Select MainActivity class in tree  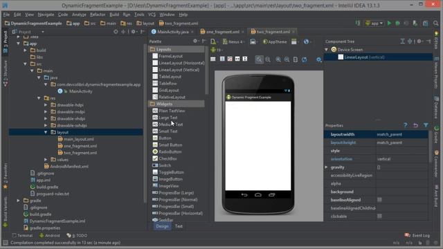click(x=80, y=91)
